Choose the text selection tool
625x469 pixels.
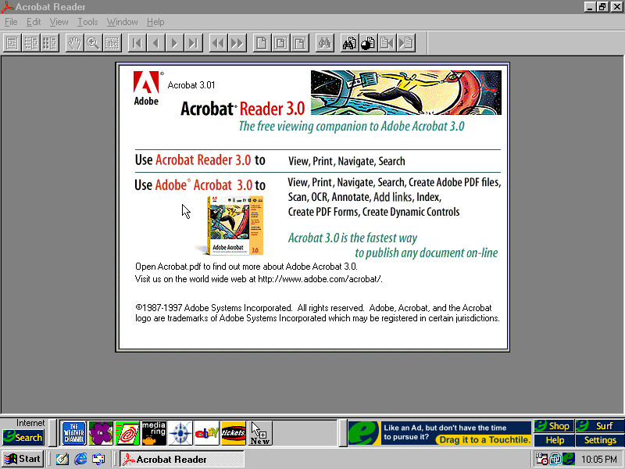tap(112, 43)
